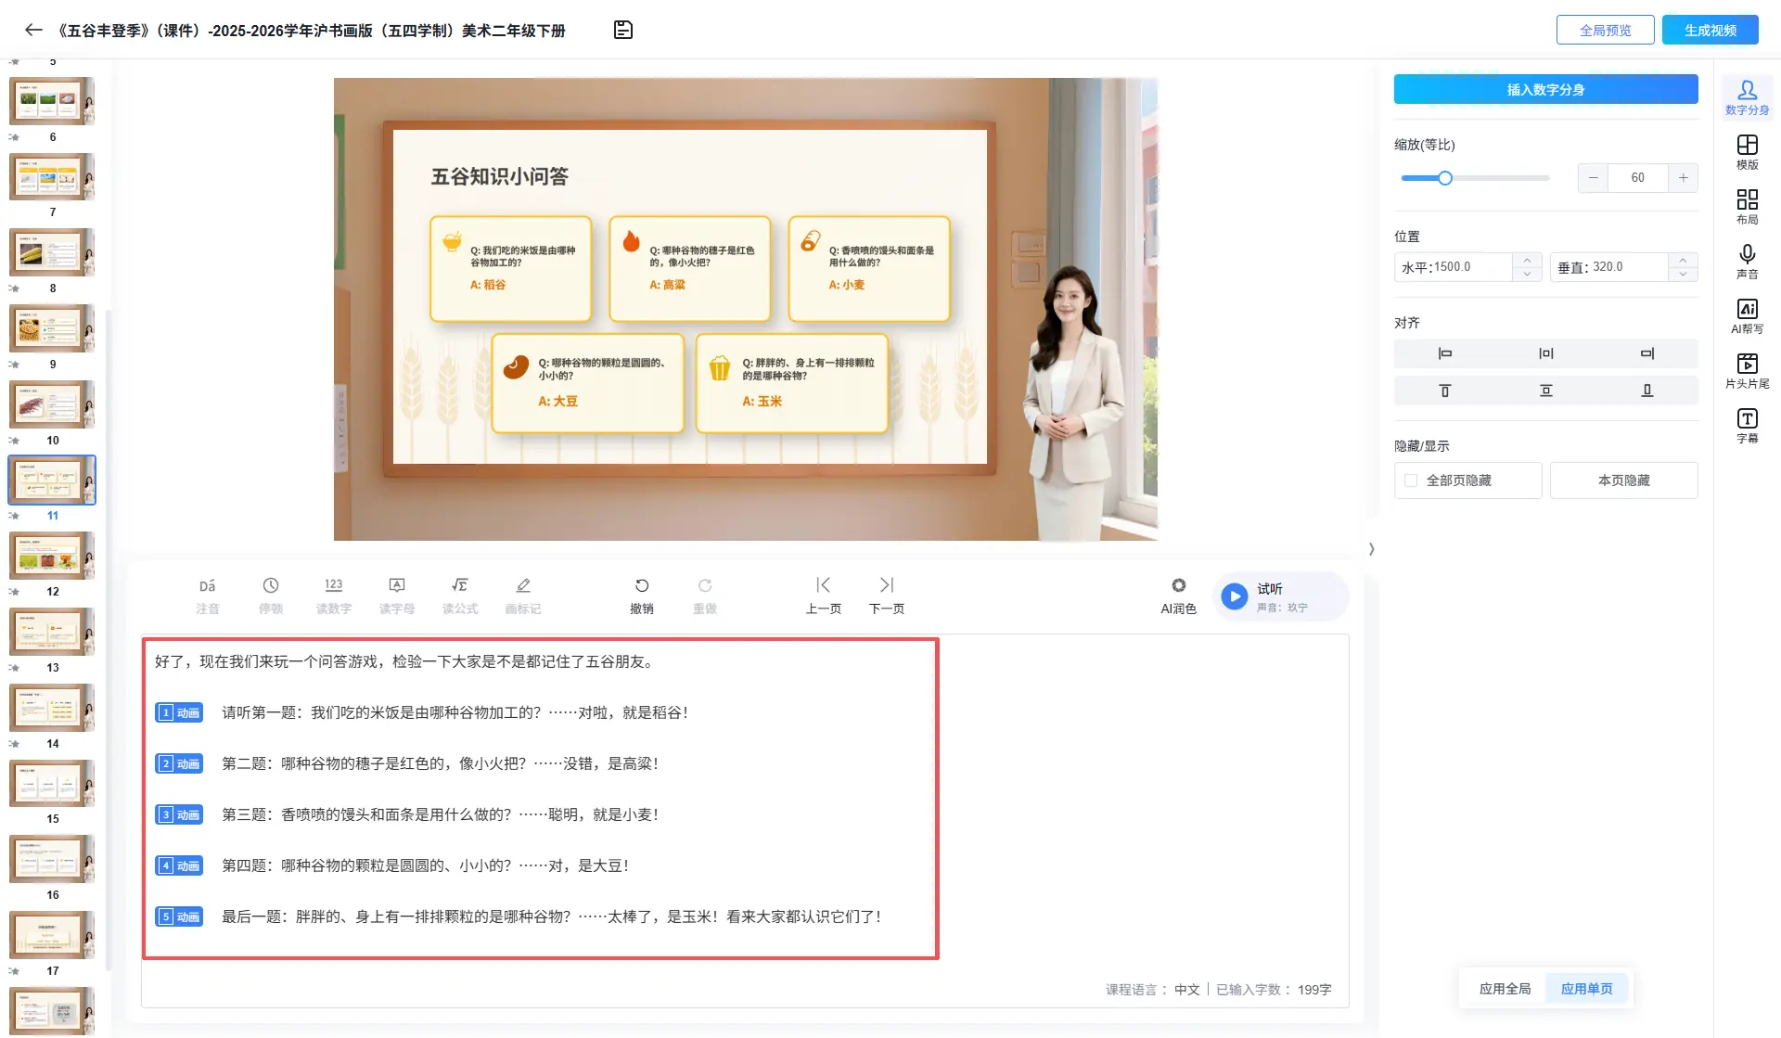Click the save document icon beside title
Image resolution: width=1781 pixels, height=1038 pixels.
pos(623,30)
